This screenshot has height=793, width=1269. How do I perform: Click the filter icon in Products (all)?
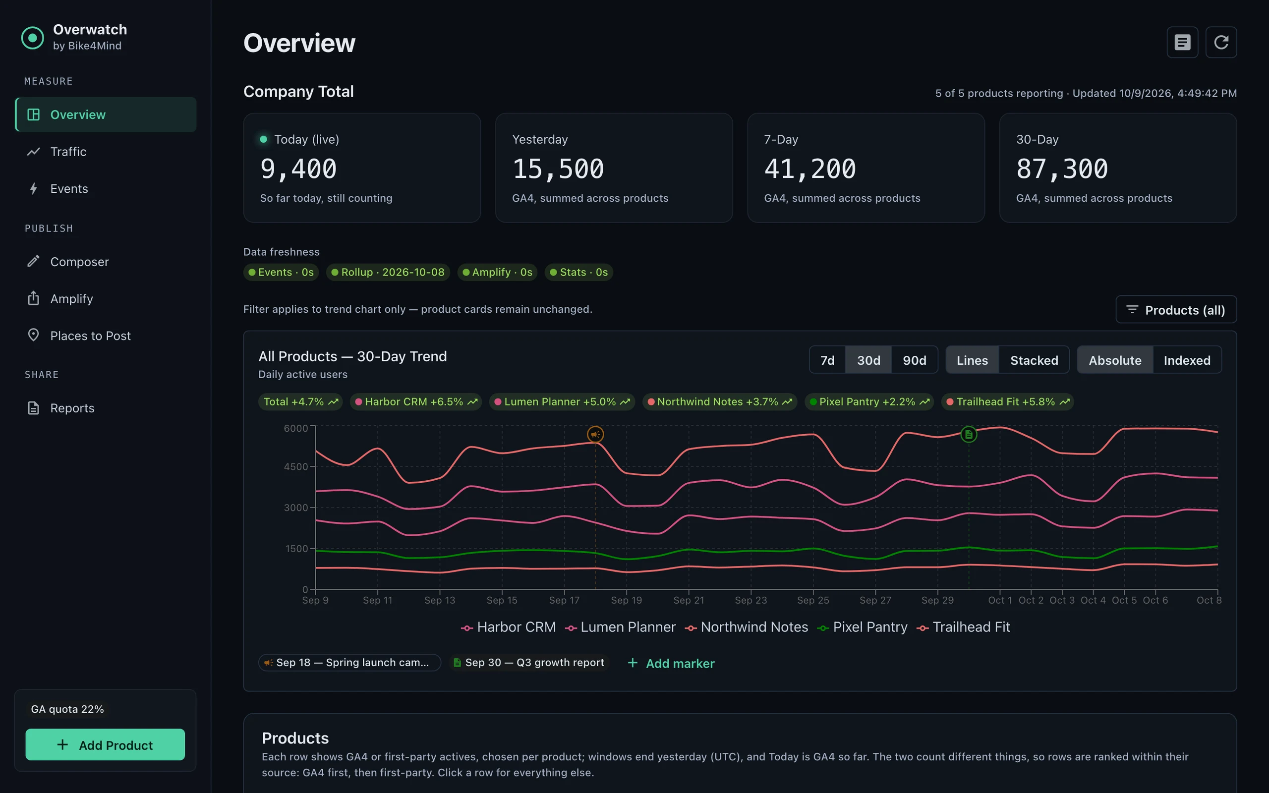point(1132,309)
